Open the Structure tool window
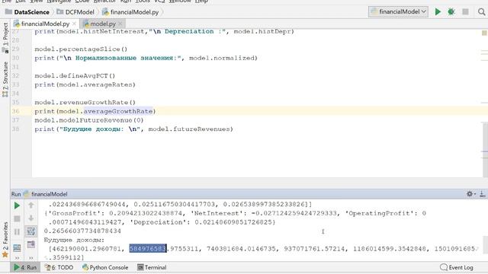 (x=5, y=79)
